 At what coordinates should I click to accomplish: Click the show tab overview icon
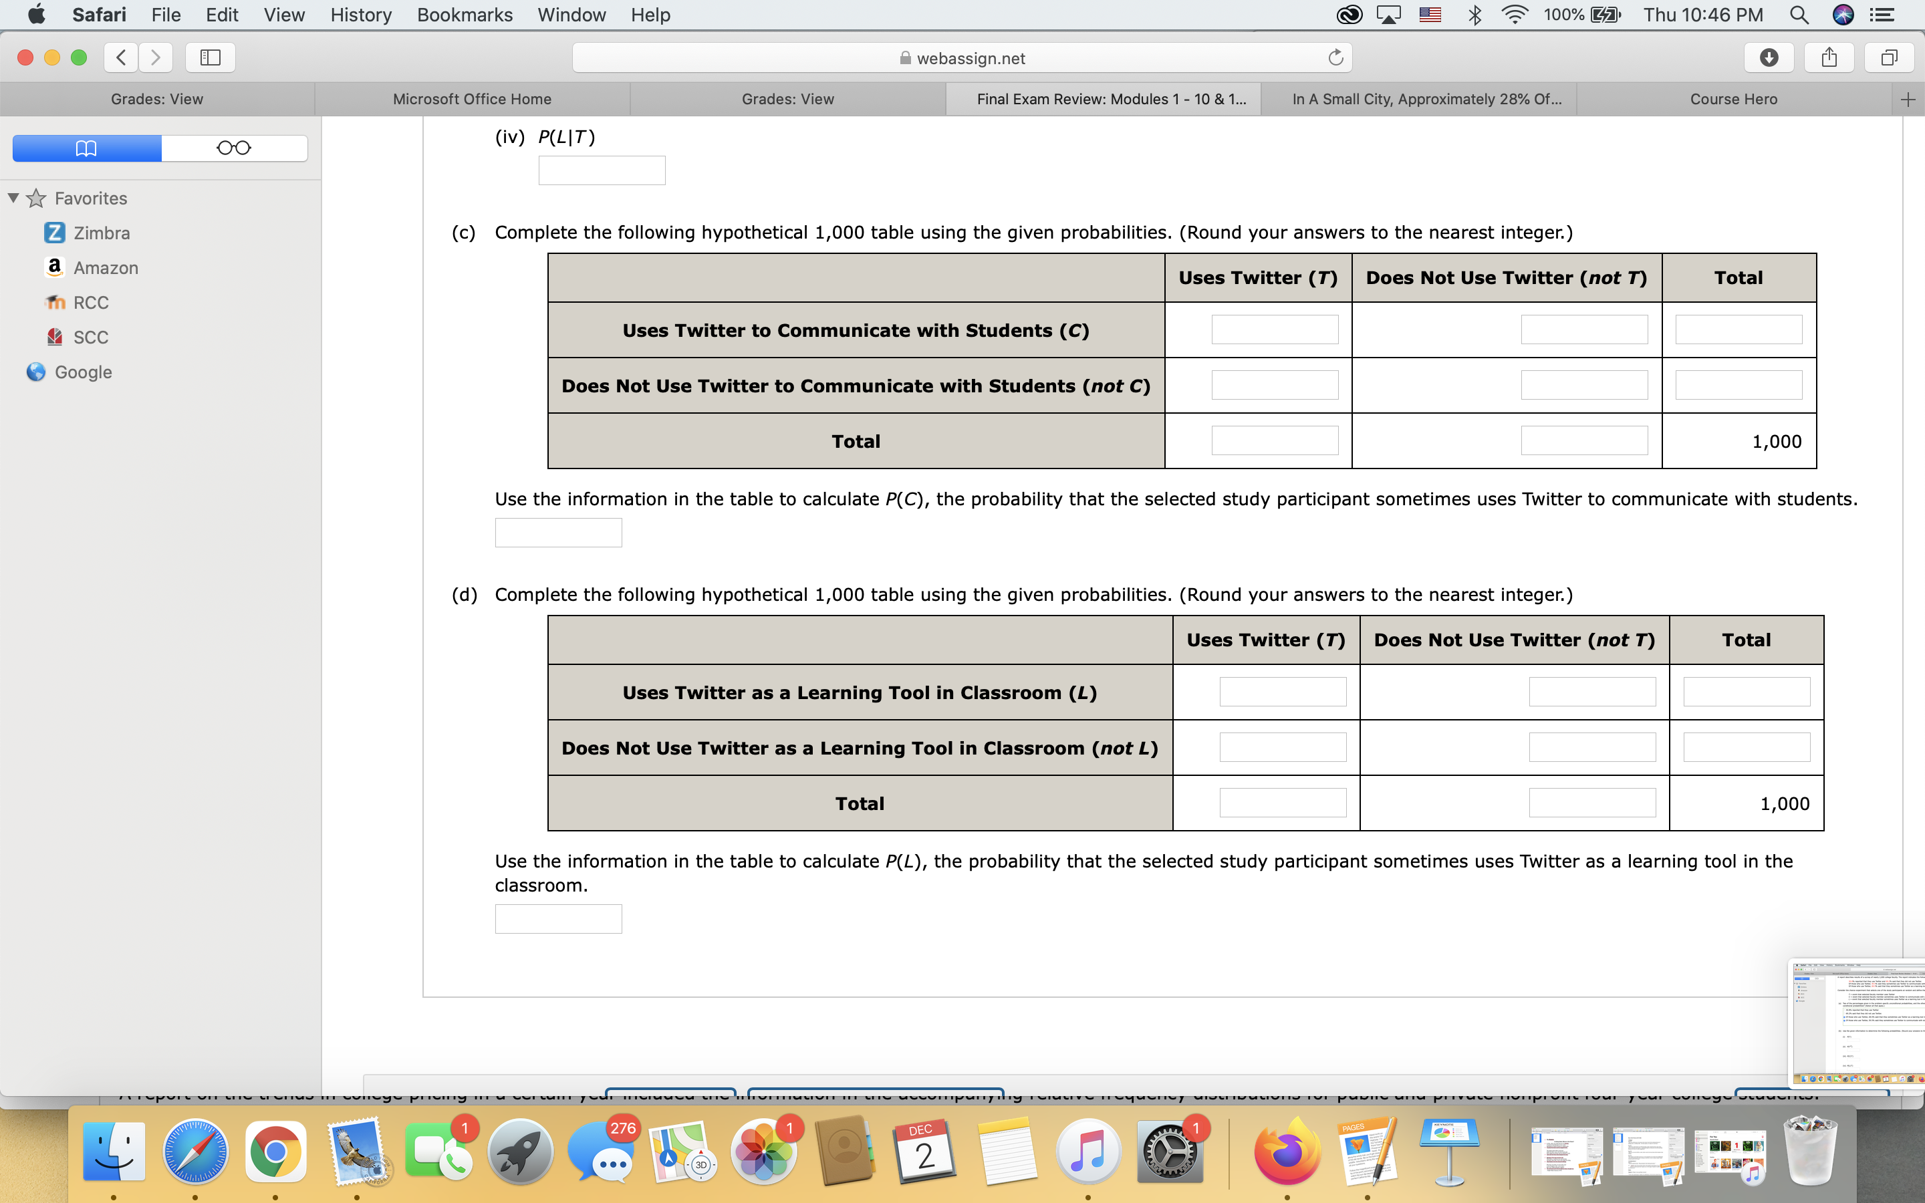coord(1889,57)
